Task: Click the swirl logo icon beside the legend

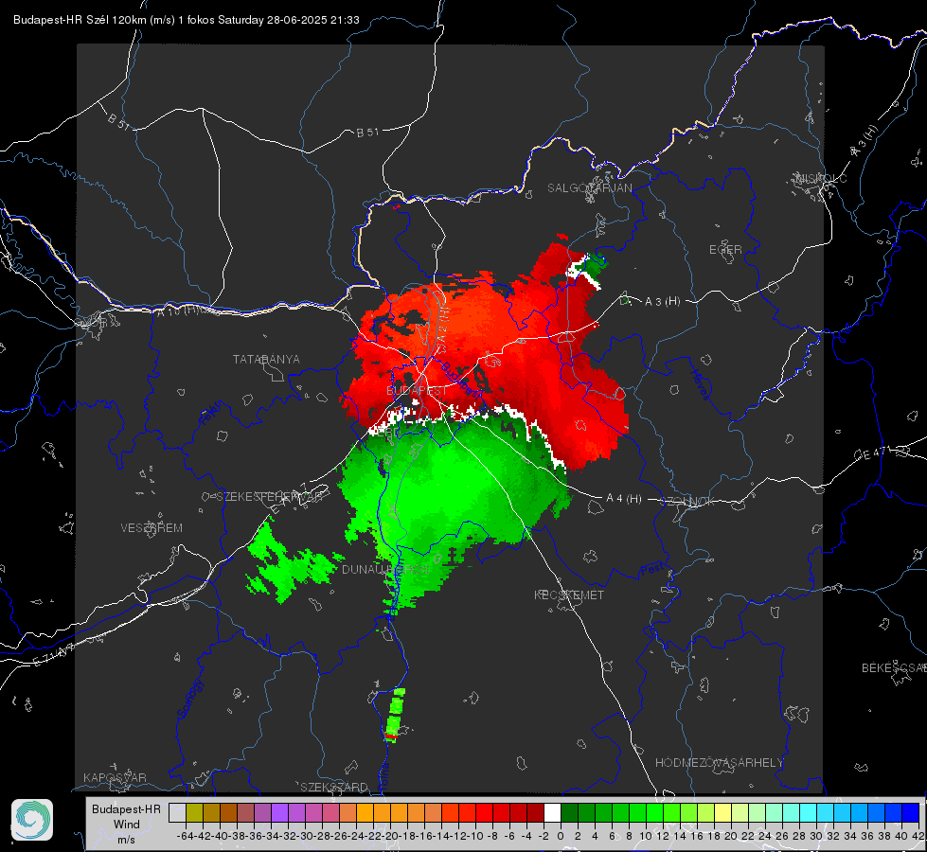Action: click(x=32, y=820)
